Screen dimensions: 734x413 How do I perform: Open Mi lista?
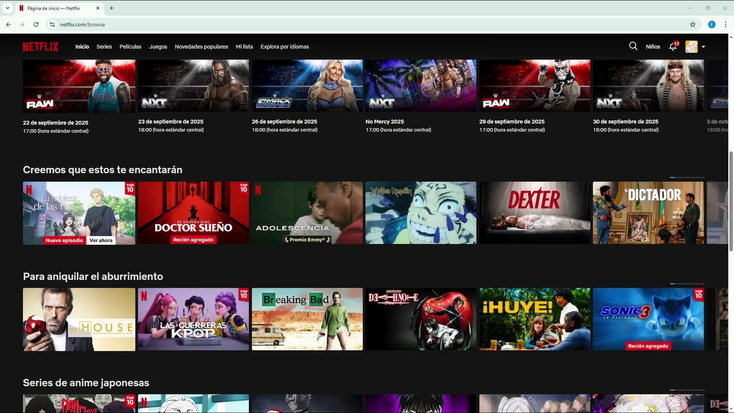pos(244,47)
